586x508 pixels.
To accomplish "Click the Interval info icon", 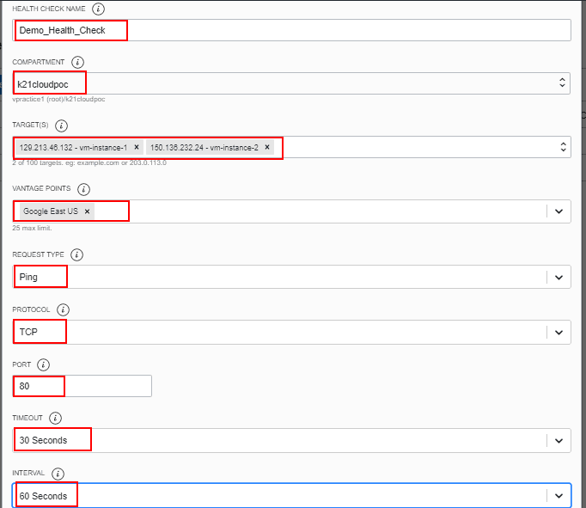I will click(58, 474).
